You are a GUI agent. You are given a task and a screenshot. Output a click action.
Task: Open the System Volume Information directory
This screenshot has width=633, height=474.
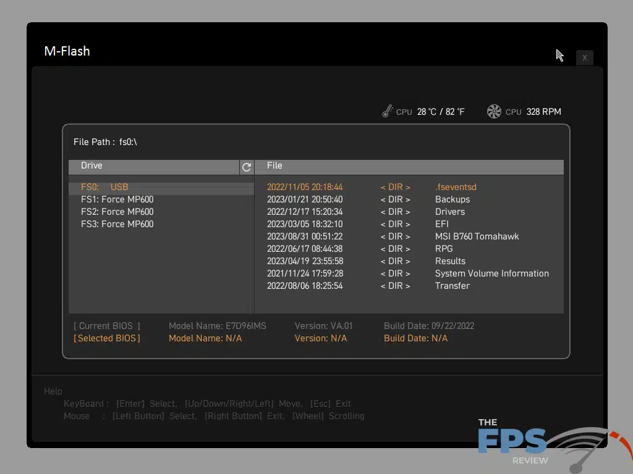tap(491, 273)
